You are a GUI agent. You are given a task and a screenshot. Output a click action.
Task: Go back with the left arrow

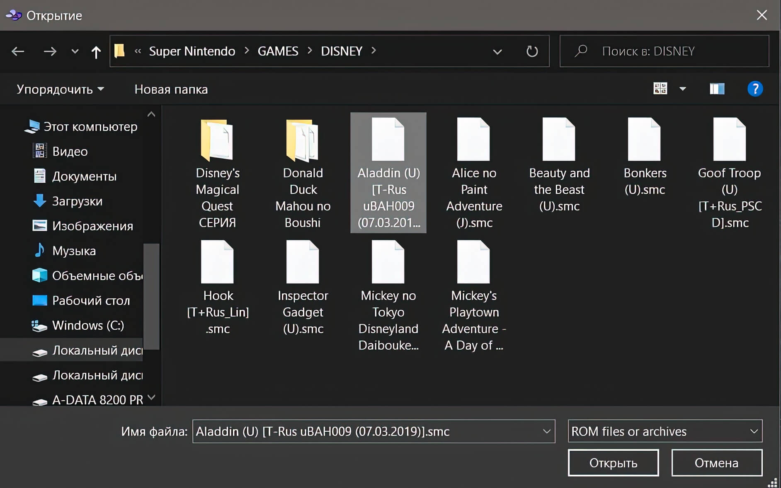pos(18,51)
